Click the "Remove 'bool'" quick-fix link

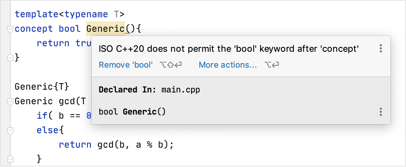(x=126, y=65)
